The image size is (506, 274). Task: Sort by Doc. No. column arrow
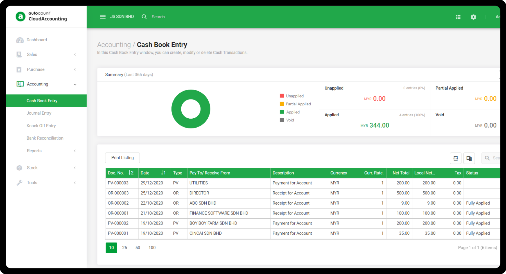coord(131,173)
